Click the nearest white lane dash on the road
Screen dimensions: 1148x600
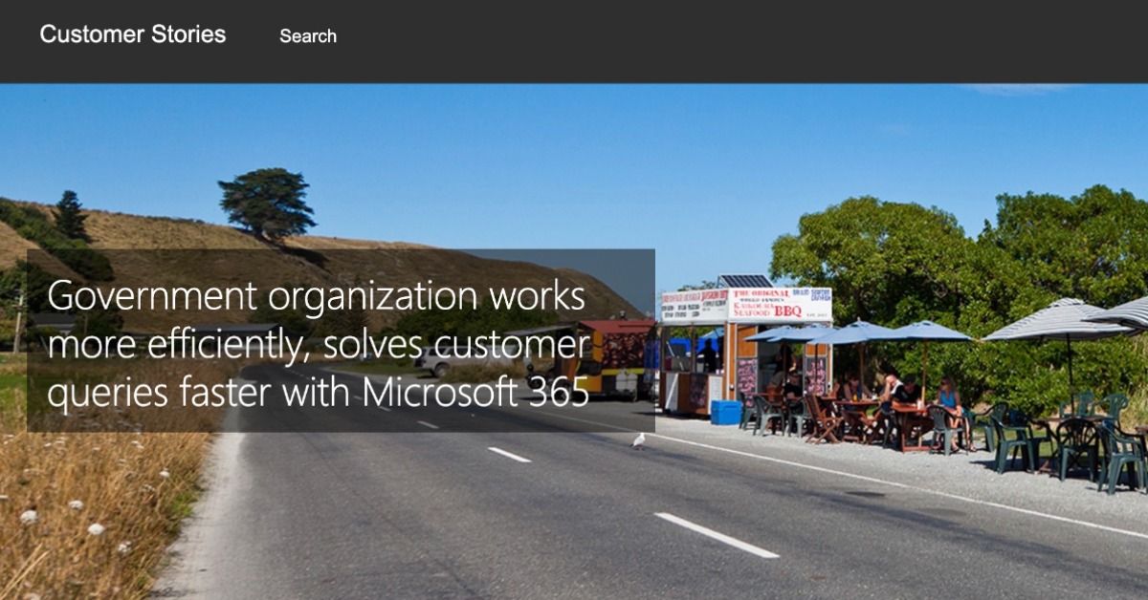(x=717, y=535)
